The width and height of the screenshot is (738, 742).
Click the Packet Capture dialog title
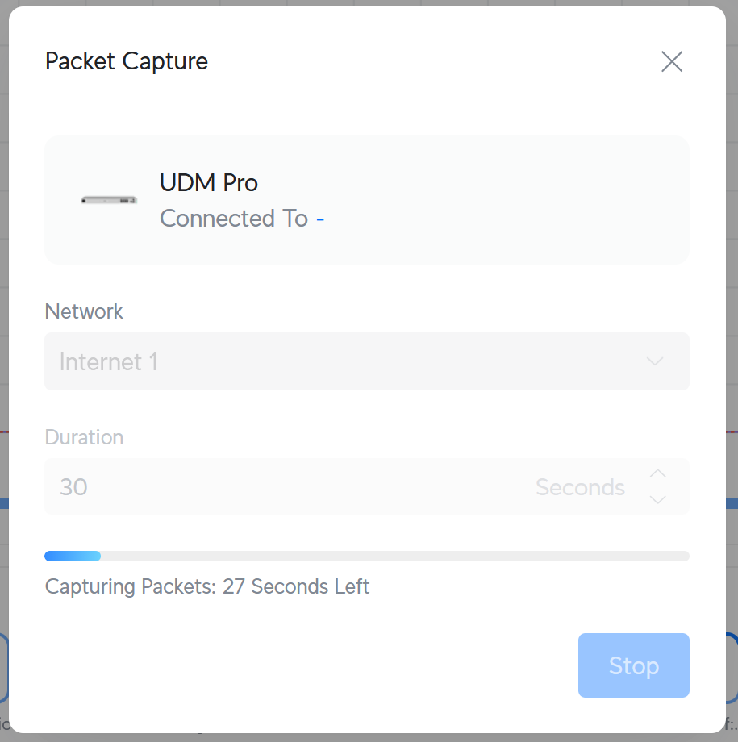point(127,61)
